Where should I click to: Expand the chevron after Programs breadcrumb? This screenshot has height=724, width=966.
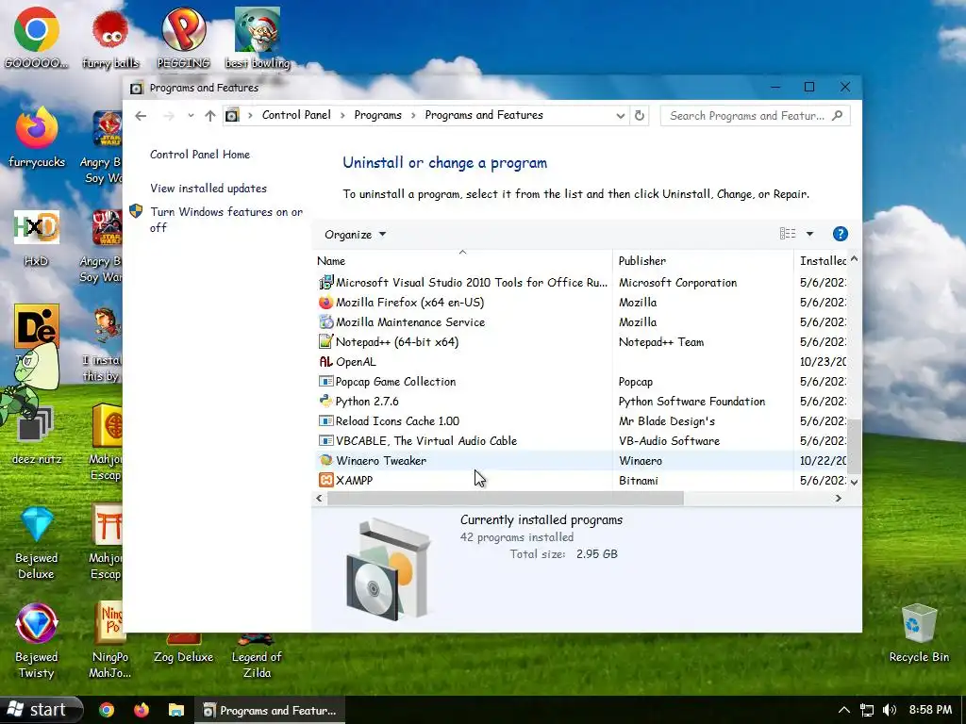[413, 115]
